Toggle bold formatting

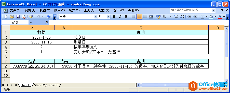coord(114,17)
